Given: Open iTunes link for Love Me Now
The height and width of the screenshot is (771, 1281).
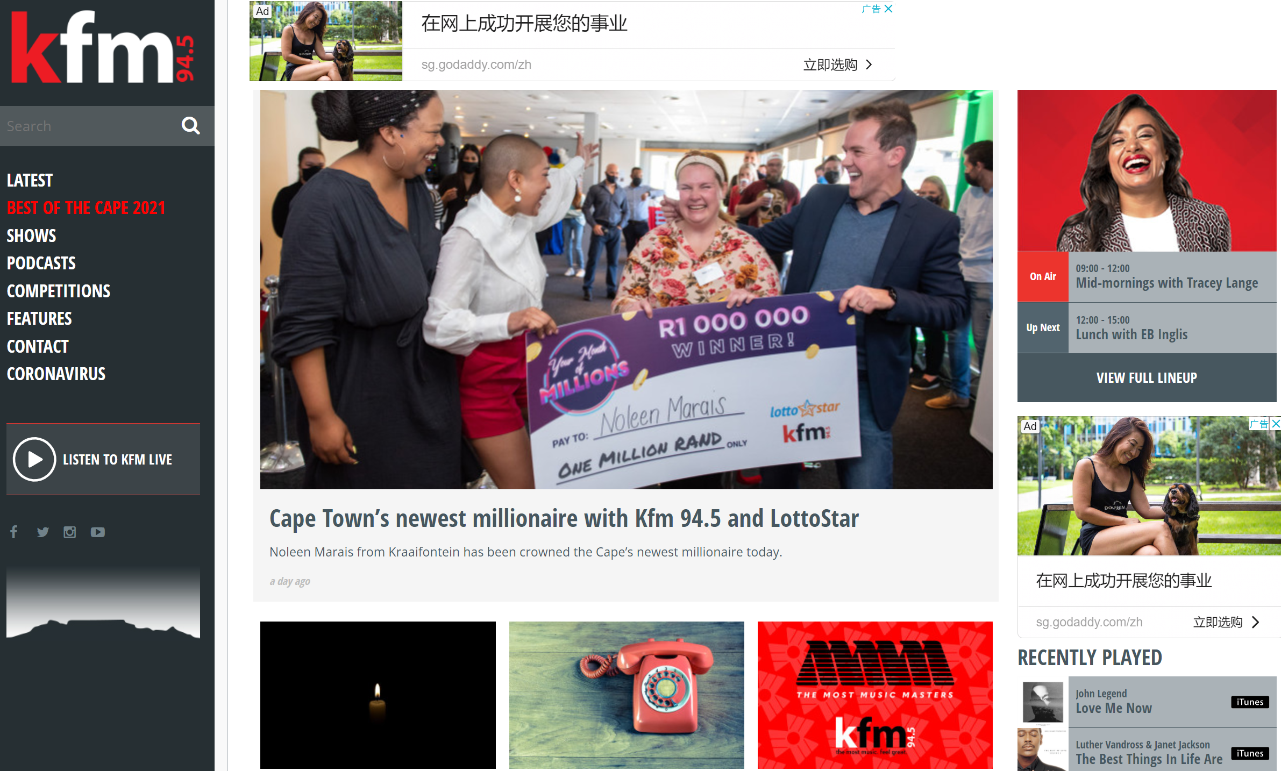Looking at the screenshot, I should (x=1250, y=702).
